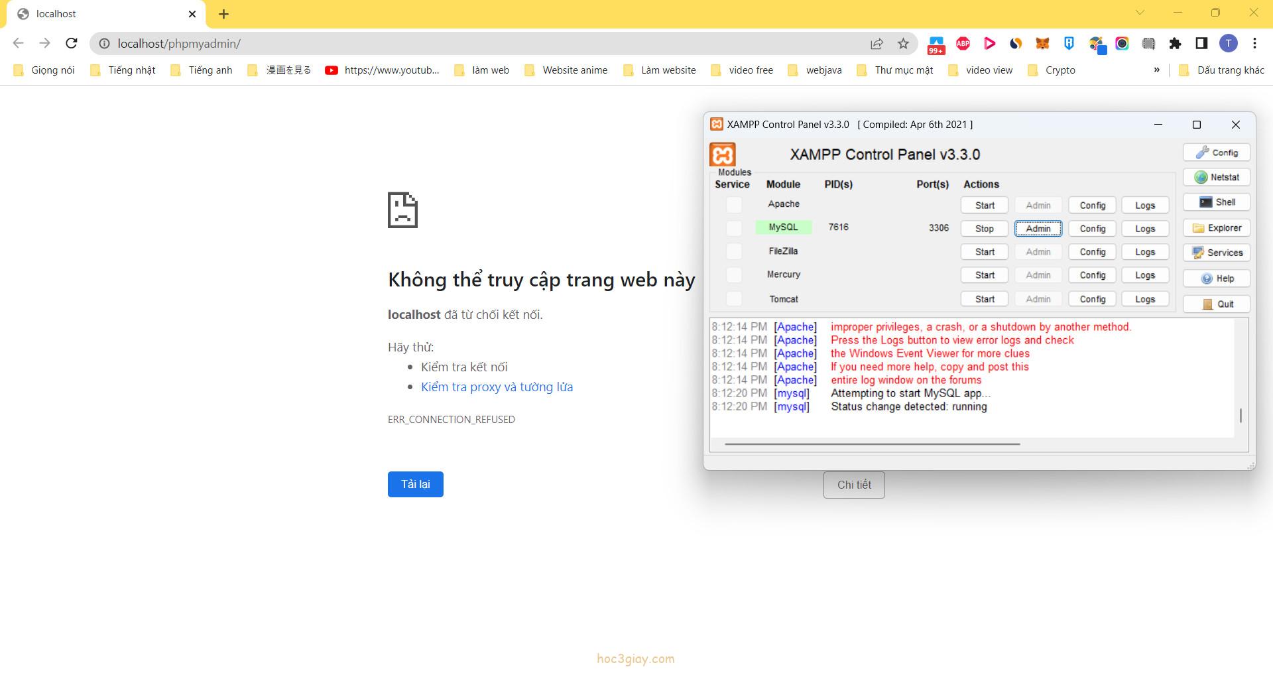This screenshot has height=673, width=1273.
Task: Toggle the Apache service checkbox
Action: click(x=734, y=205)
